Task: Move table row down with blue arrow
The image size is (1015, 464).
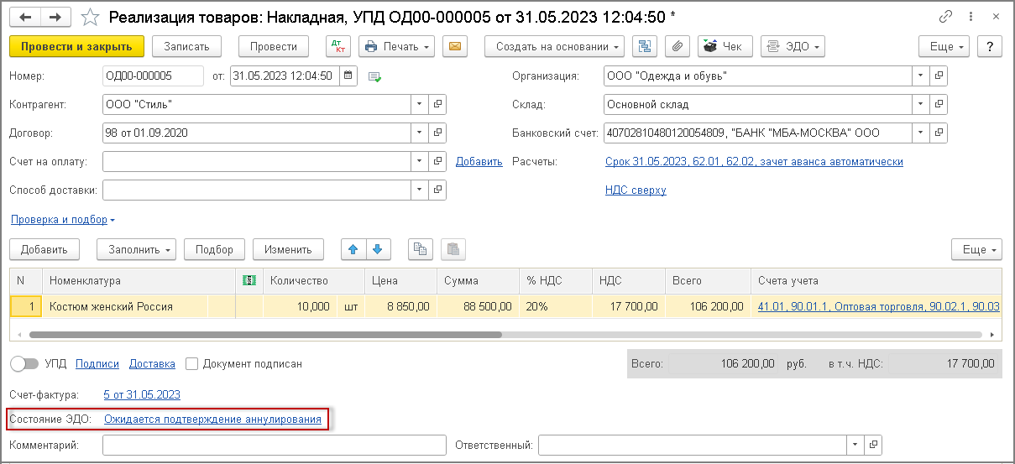Action: pyautogui.click(x=378, y=249)
